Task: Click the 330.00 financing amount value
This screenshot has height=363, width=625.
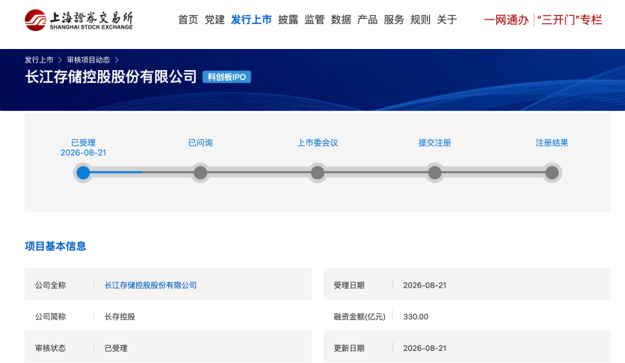Action: pos(416,317)
